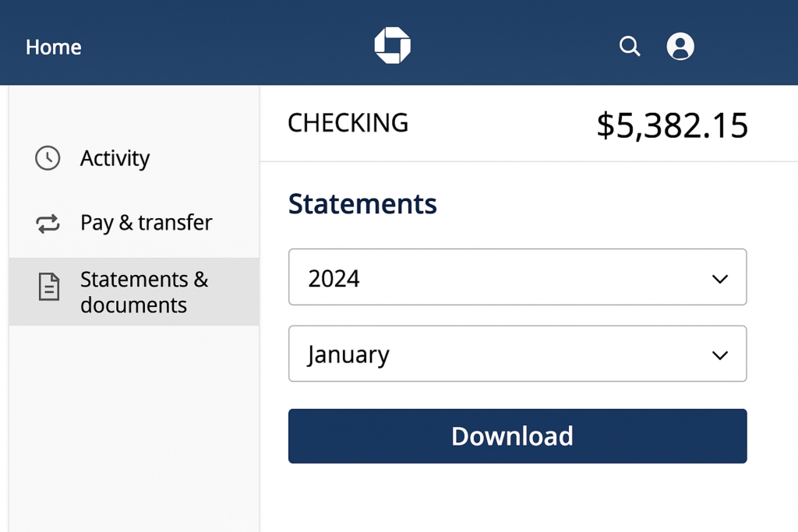Click the empty sidebar area below the menu
The width and height of the screenshot is (798, 532).
click(134, 428)
